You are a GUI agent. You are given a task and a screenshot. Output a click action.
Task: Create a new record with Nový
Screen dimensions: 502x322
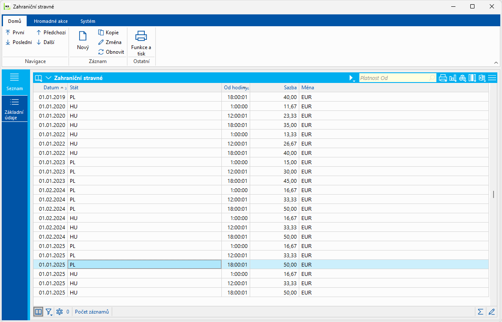(x=83, y=41)
